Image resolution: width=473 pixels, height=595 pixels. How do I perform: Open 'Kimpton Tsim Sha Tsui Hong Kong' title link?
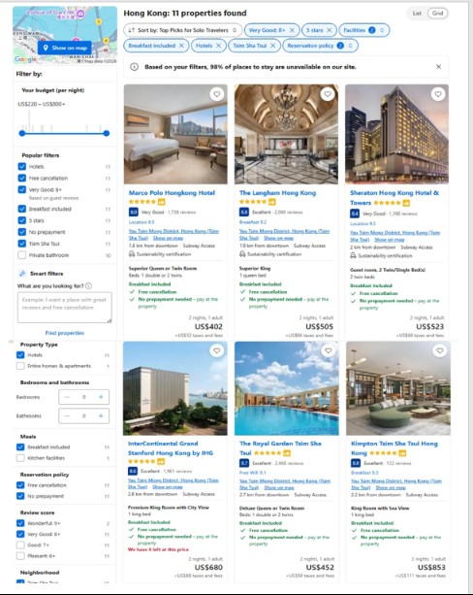pos(394,448)
